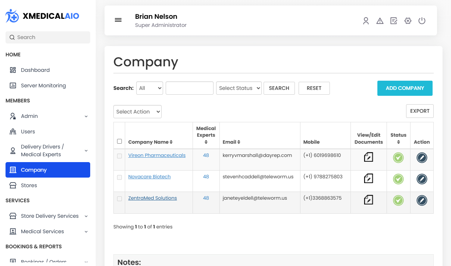Open the Select Action dropdown
The image size is (451, 266).
pyautogui.click(x=137, y=112)
